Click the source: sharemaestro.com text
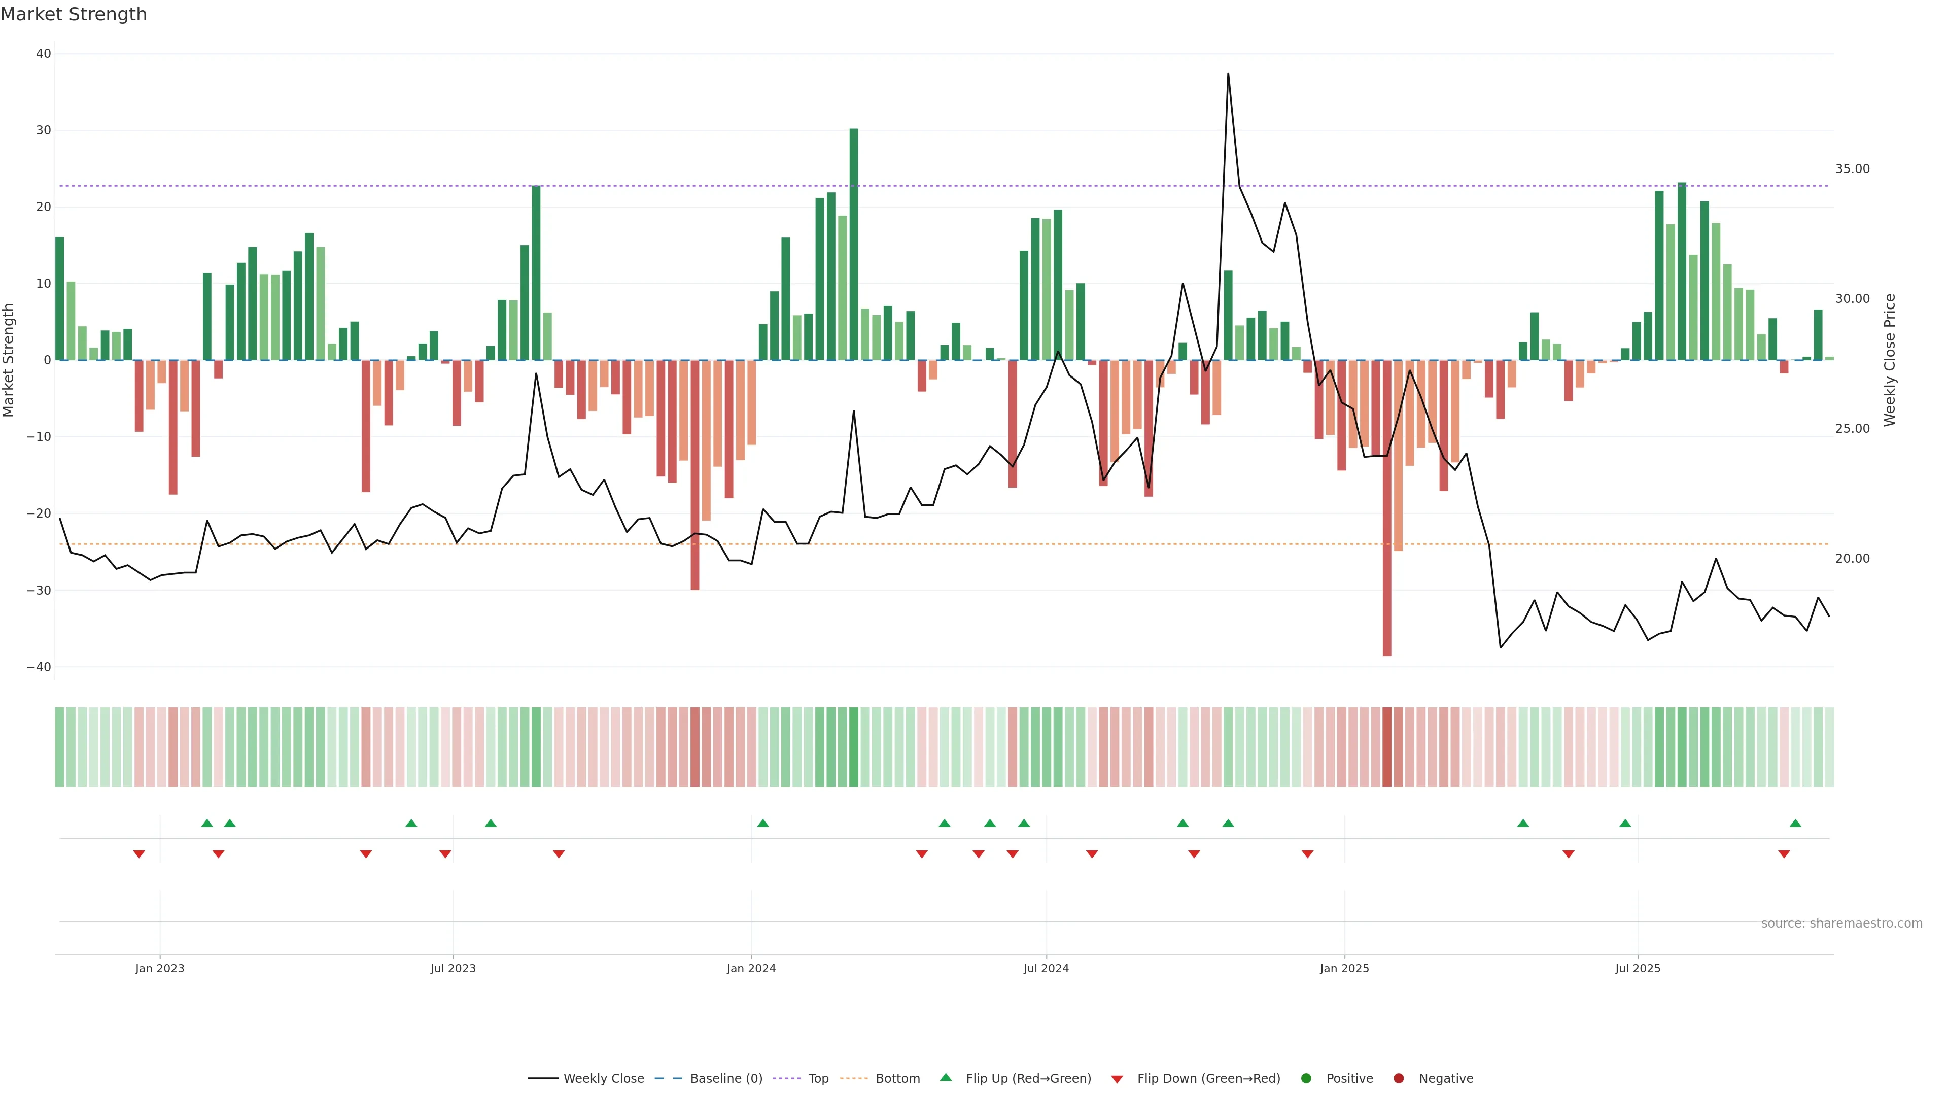Screen dimensions: 1948x1096 coord(1841,923)
